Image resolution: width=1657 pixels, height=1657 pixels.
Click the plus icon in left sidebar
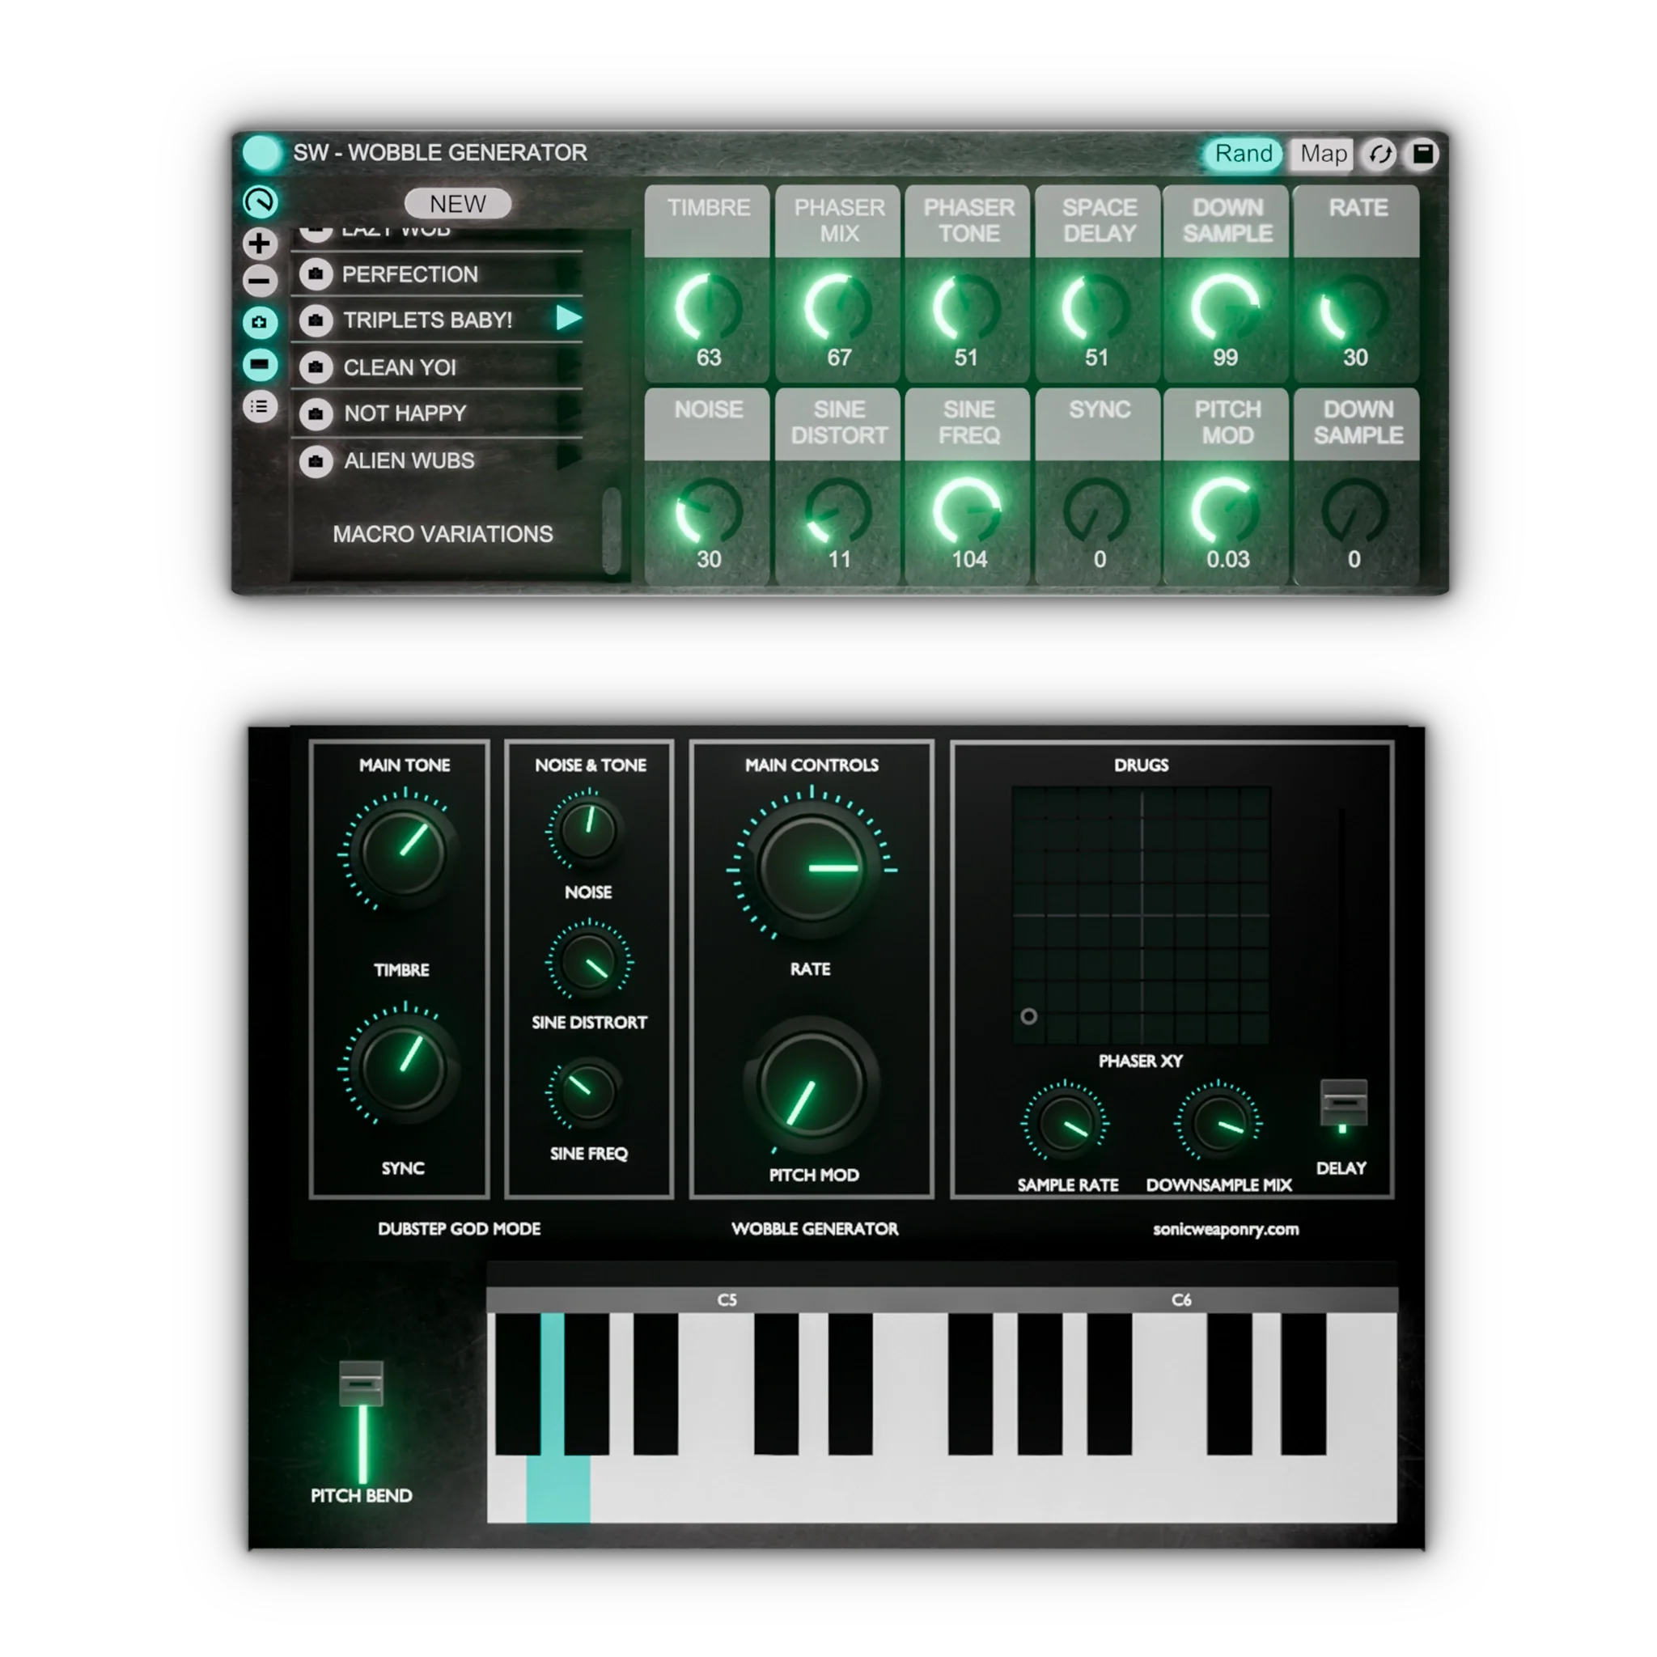[x=260, y=244]
